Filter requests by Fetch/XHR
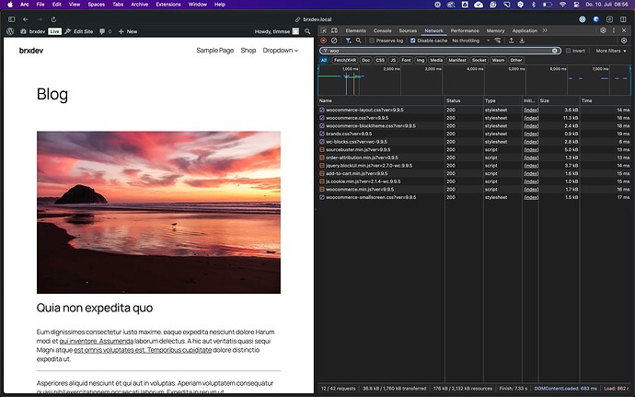The height and width of the screenshot is (397, 635). pyautogui.click(x=345, y=60)
